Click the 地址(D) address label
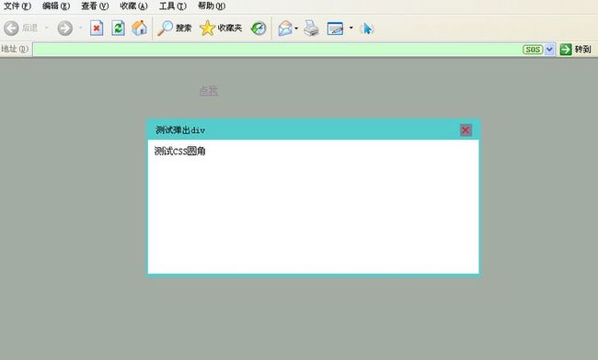Viewport: 598px width, 360px height. click(x=15, y=49)
